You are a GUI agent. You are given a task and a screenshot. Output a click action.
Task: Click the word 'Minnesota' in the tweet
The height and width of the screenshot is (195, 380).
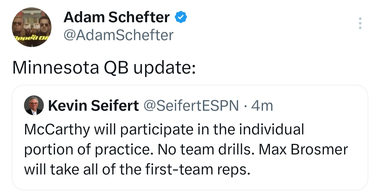[x=56, y=68]
